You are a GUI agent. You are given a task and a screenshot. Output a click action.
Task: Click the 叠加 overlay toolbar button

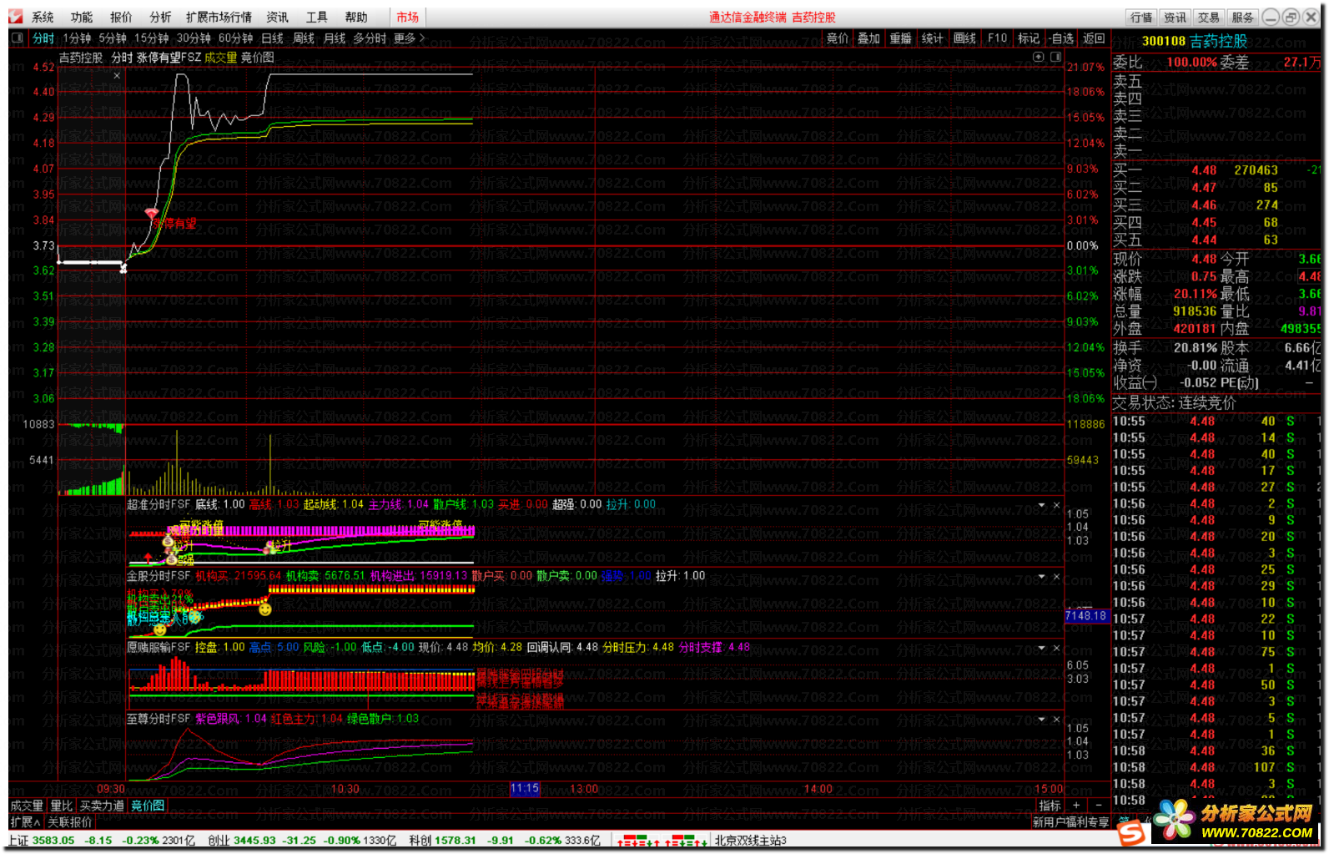click(868, 38)
